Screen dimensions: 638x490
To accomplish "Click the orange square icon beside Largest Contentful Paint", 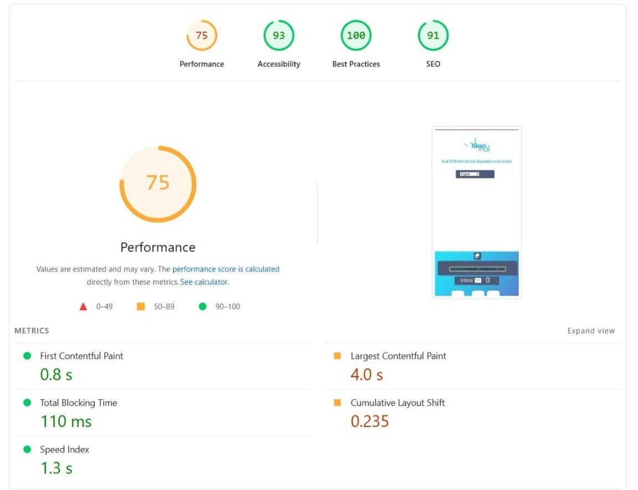I will (338, 355).
